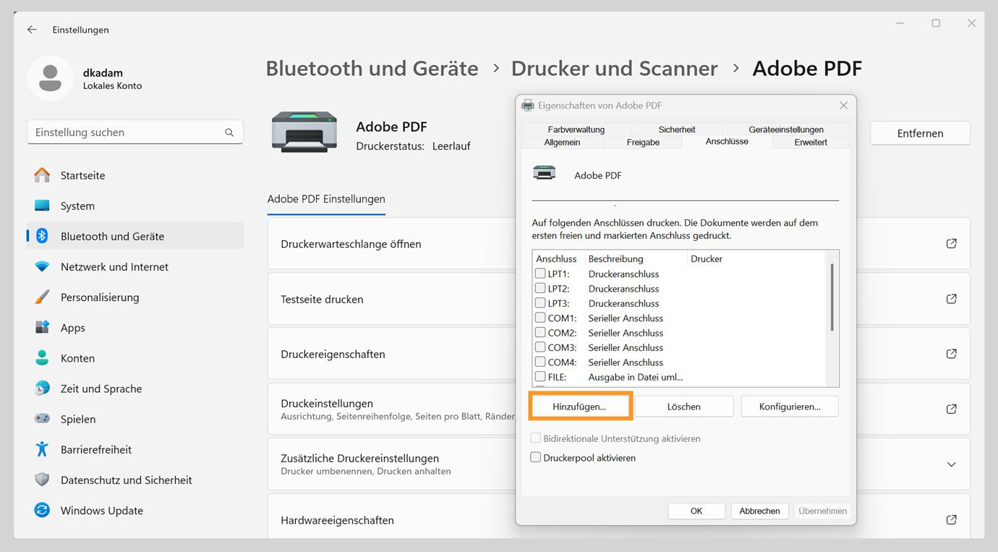Check the FILE port checkbox
This screenshot has height=552, width=998.
pyautogui.click(x=539, y=376)
